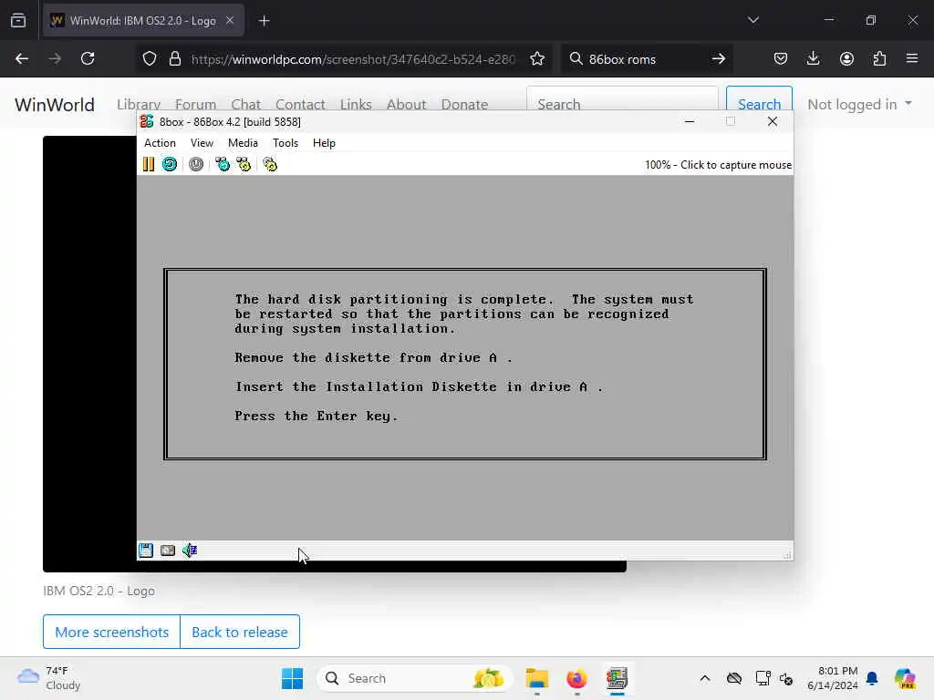This screenshot has width=934, height=700.
Task: Close the WinWorld browser tab
Action: click(230, 21)
